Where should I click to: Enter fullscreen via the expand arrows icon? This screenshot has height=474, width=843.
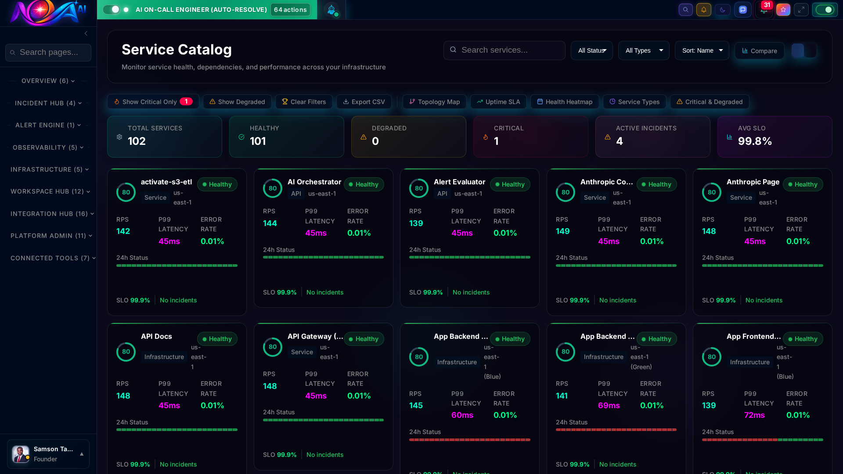click(801, 10)
